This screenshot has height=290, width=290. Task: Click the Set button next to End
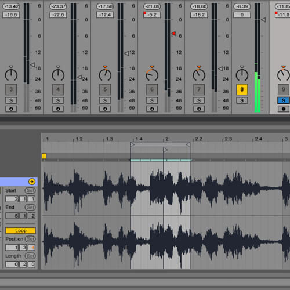click(30, 208)
